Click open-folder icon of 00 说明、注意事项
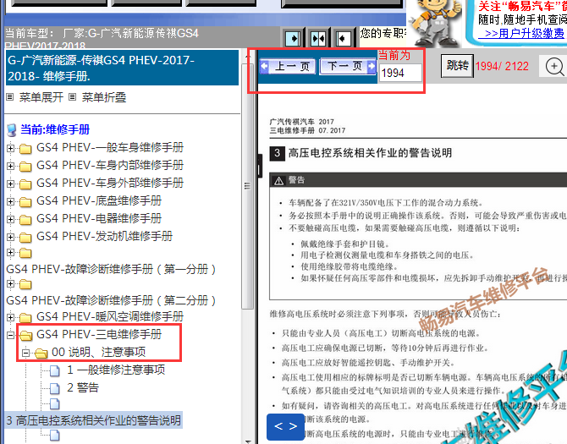Viewport: 567px width, 444px height. pyautogui.click(x=41, y=353)
